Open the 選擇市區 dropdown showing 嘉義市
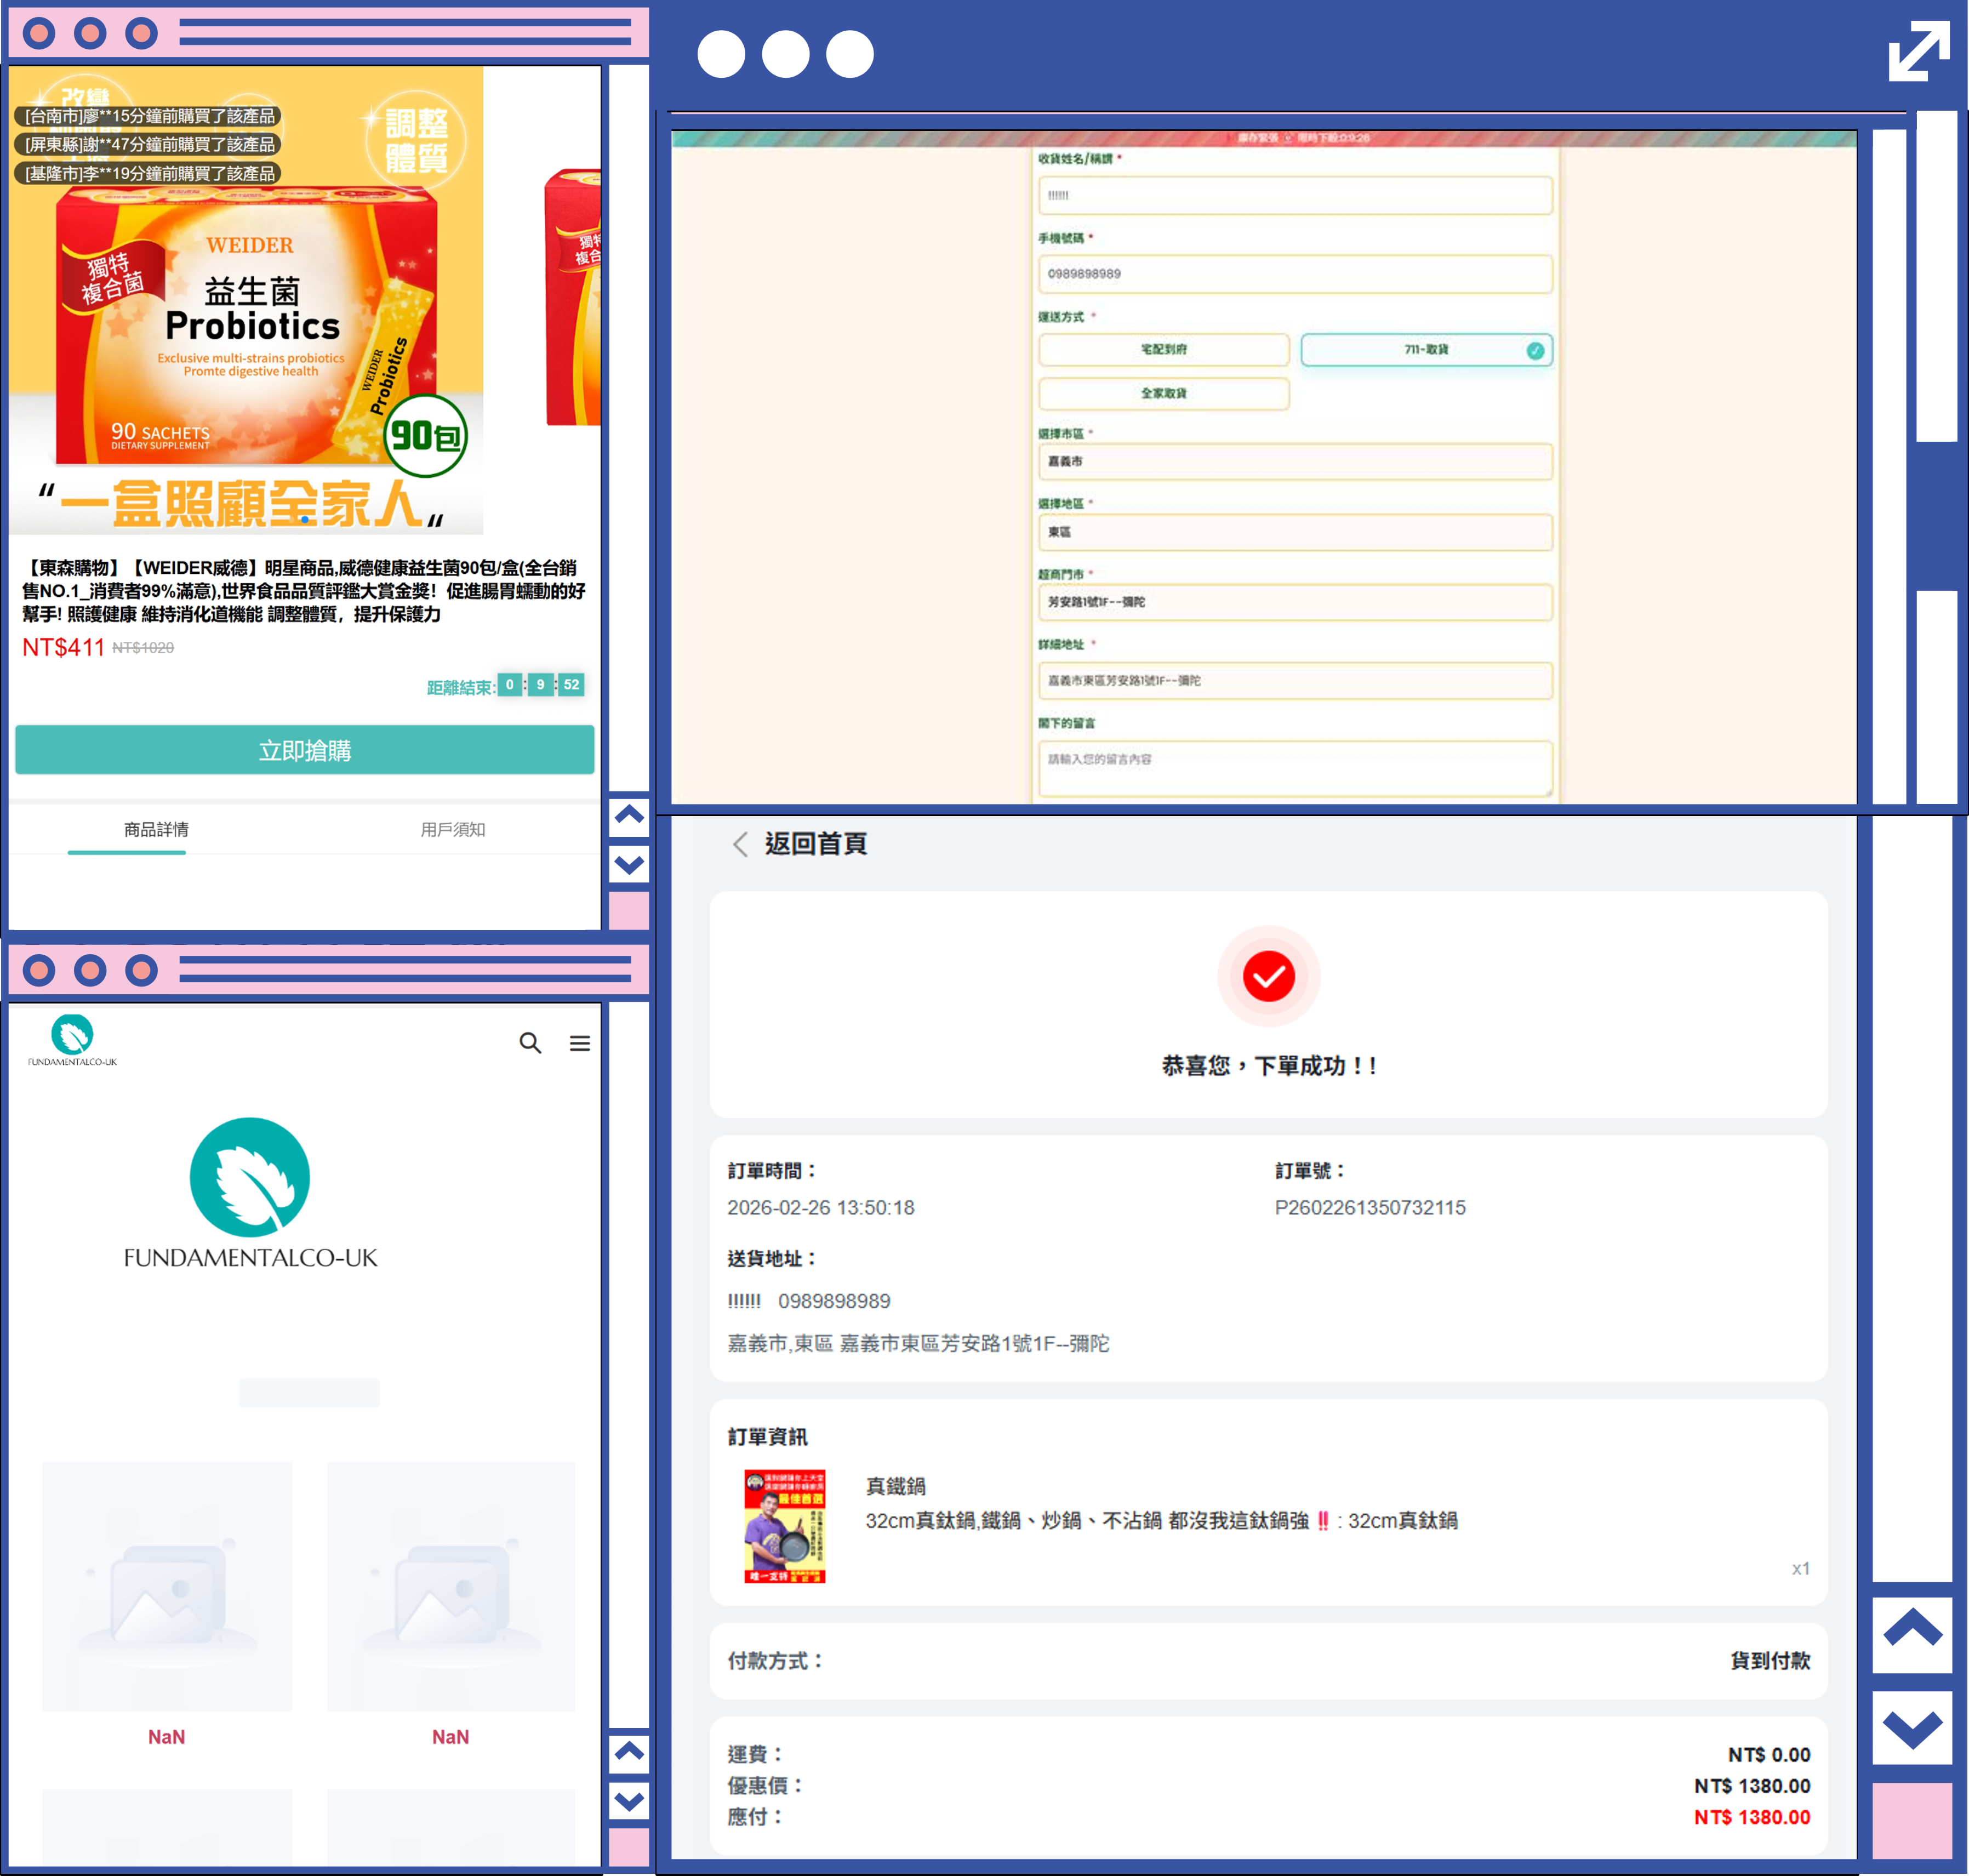This screenshot has width=1969, height=1876. [x=1295, y=462]
